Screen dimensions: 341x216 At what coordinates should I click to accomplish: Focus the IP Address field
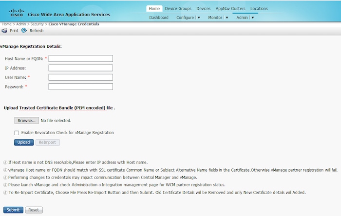81,68
